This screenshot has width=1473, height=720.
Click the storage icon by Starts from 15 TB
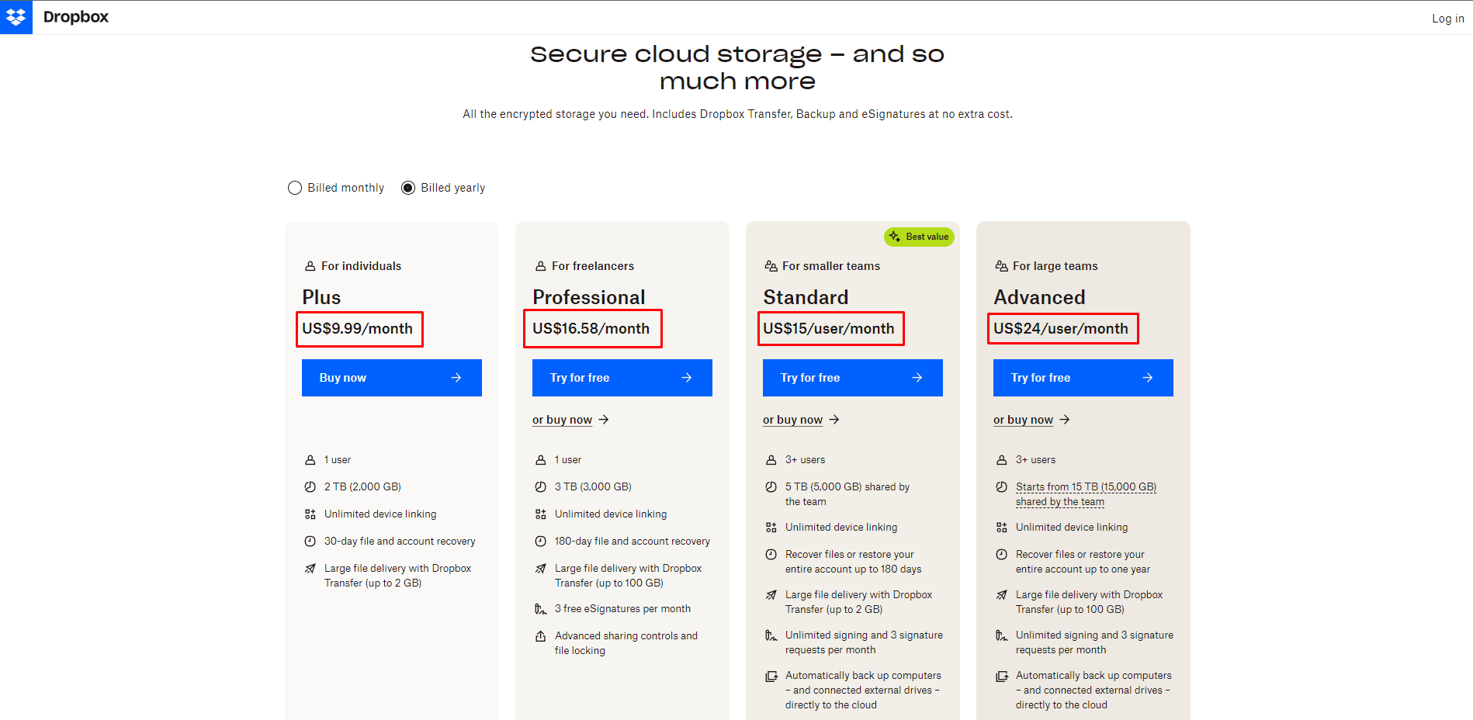coord(1001,487)
